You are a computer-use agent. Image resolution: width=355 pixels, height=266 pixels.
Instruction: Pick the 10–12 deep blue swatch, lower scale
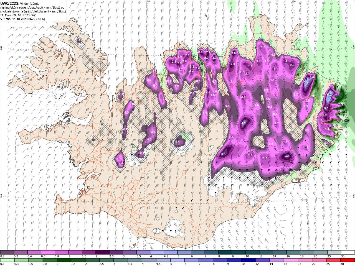click(x=248, y=260)
